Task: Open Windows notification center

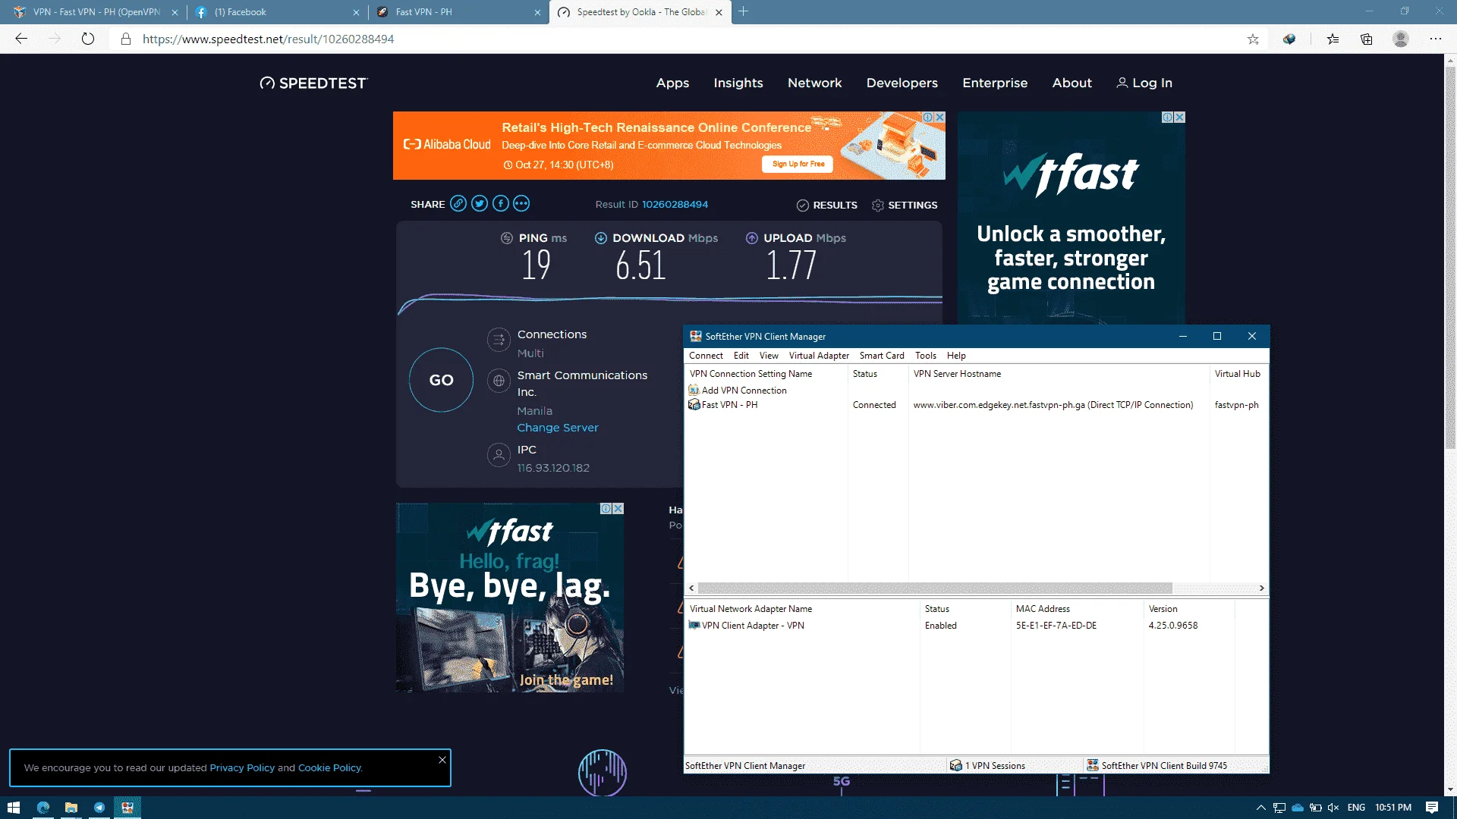Action: (1432, 807)
